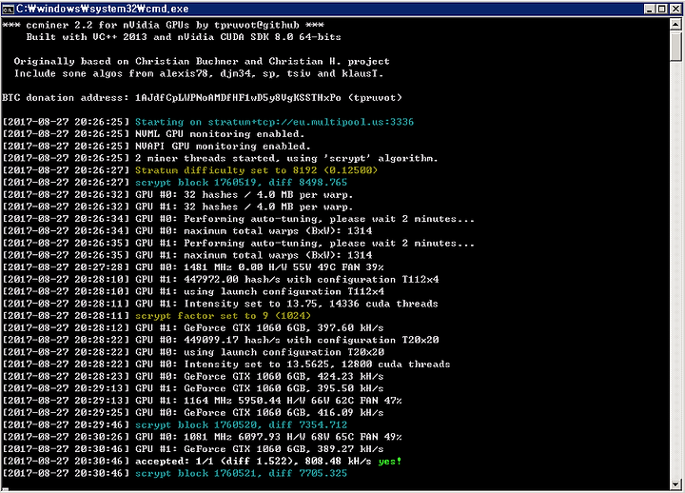Click the 'ccminer 2.2 for nVidia GPUs' line

[x=164, y=25]
